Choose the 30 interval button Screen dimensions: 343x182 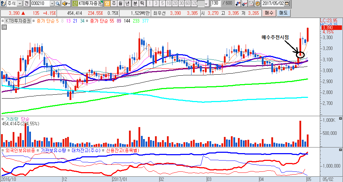181,4
